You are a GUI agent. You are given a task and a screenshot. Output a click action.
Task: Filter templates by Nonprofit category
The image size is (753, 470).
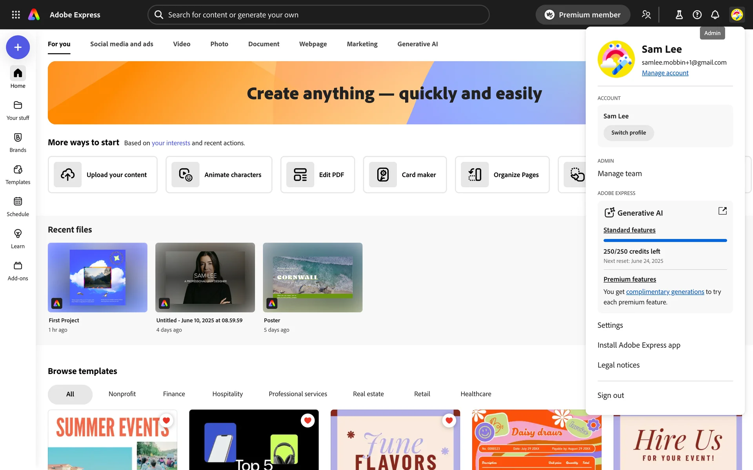click(x=122, y=394)
